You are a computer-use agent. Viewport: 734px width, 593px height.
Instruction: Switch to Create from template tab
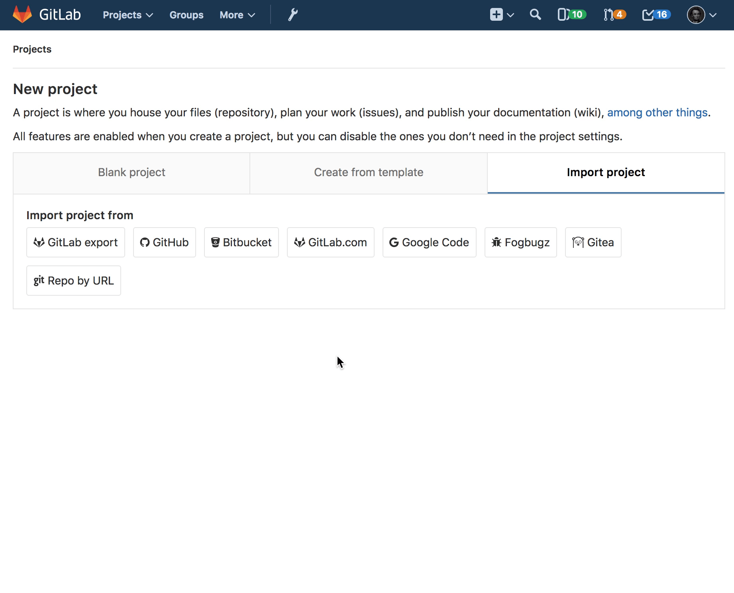tap(369, 173)
